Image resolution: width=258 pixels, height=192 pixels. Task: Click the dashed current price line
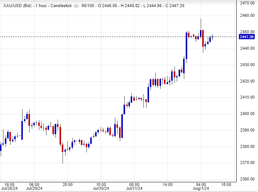(112, 37)
